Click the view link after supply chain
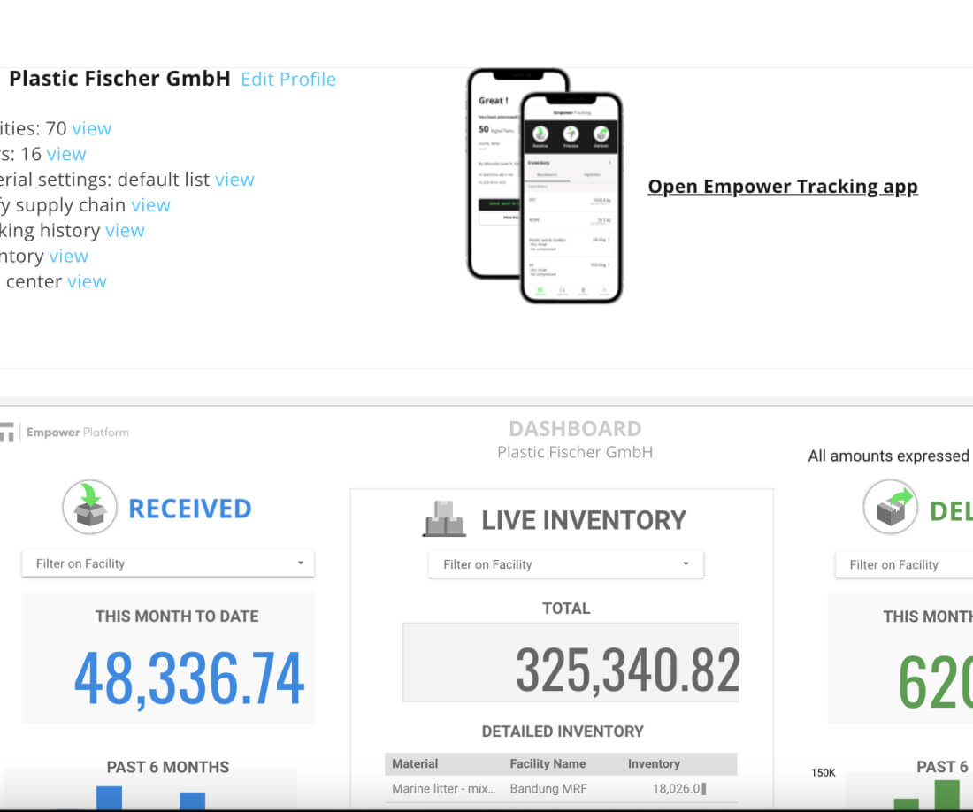 pyautogui.click(x=150, y=205)
